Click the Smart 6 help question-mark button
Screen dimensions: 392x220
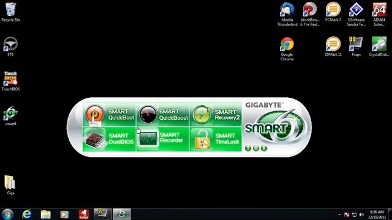click(x=247, y=148)
